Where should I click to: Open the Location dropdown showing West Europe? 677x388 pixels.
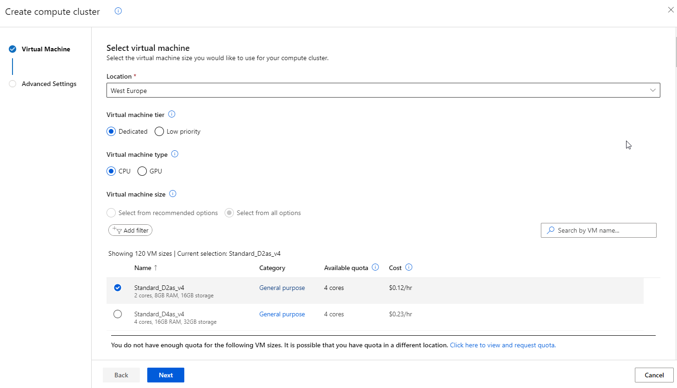point(383,91)
